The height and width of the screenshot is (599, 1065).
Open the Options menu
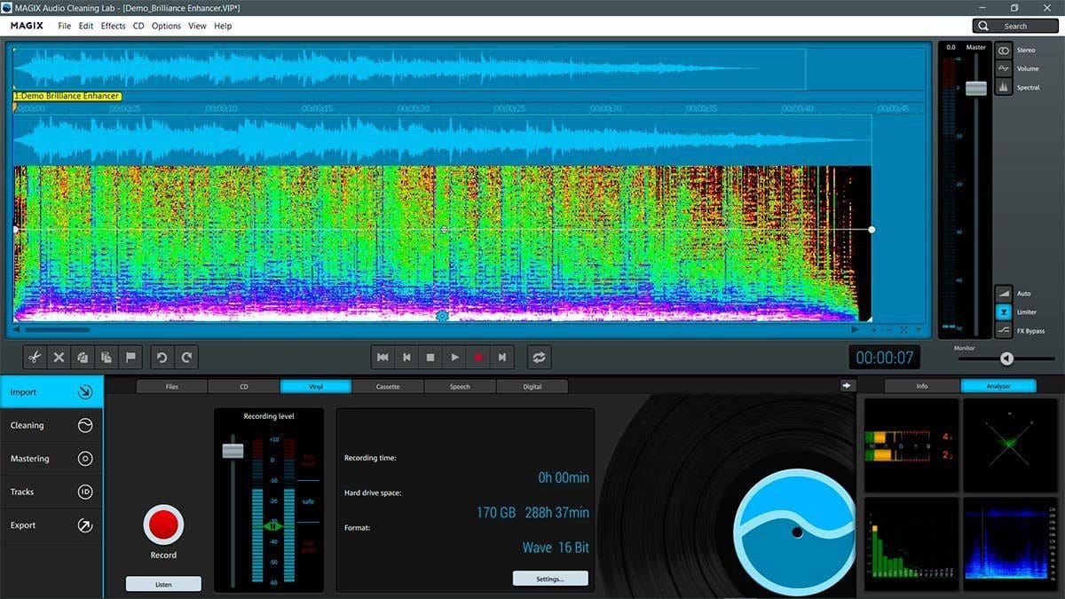point(166,26)
